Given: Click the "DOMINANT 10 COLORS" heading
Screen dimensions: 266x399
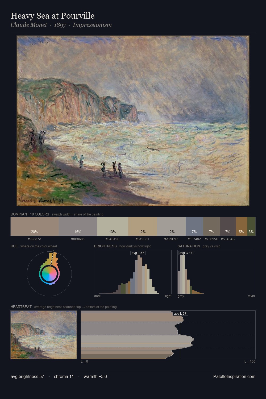Looking at the screenshot, I should 30,214.
